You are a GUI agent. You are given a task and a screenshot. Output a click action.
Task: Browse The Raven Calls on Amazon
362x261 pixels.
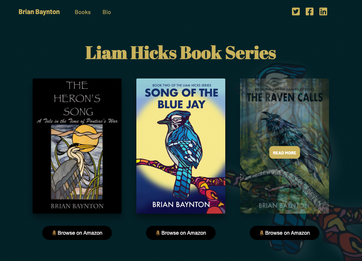coord(285,233)
